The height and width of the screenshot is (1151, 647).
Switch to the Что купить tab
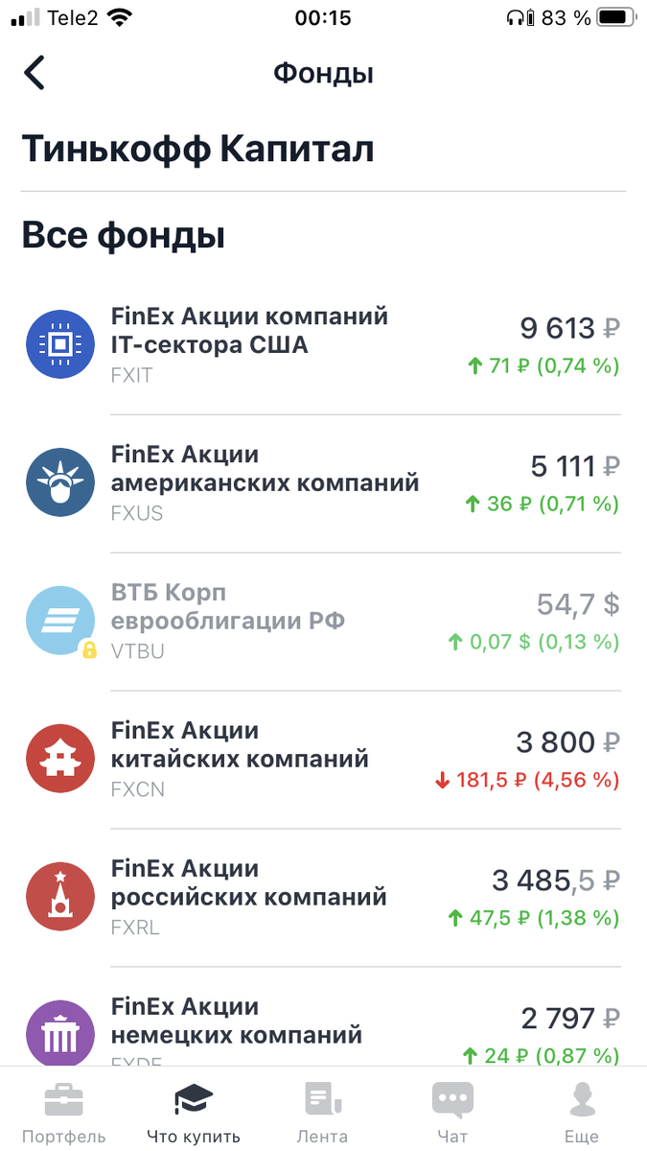(x=193, y=1111)
